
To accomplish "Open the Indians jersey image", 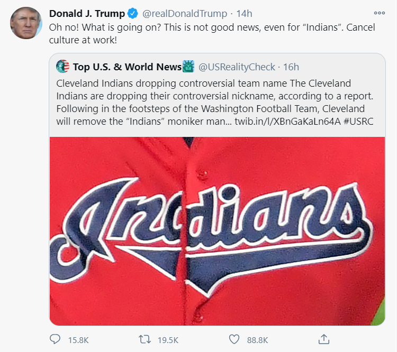I will [x=217, y=231].
